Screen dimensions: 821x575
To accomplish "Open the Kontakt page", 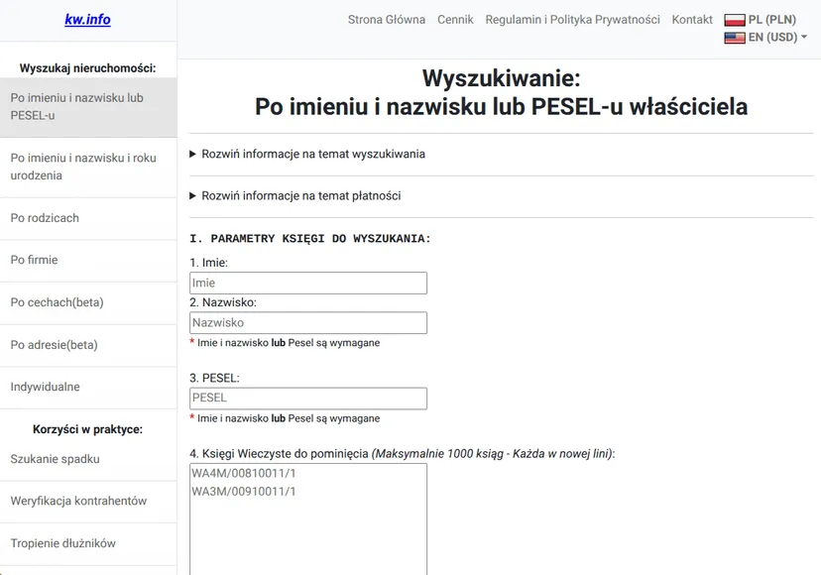I will (x=692, y=20).
